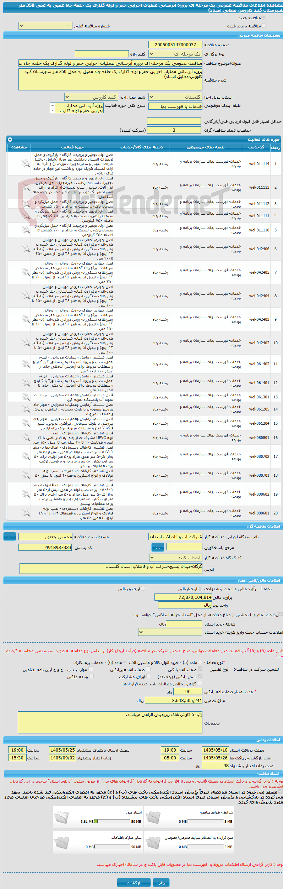
Task: Sort by the کدخدمت column header
Action: click(x=256, y=147)
